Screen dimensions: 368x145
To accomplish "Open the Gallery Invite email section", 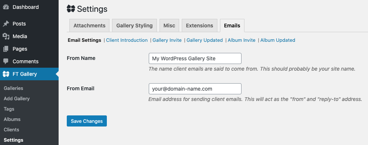I will click(167, 40).
